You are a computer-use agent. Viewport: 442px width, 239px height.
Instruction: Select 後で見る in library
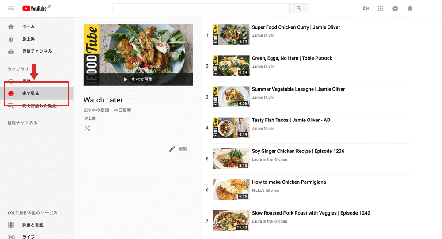[x=30, y=94]
